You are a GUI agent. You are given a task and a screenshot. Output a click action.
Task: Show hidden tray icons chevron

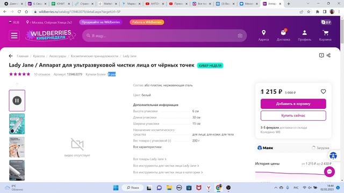pos(276,188)
